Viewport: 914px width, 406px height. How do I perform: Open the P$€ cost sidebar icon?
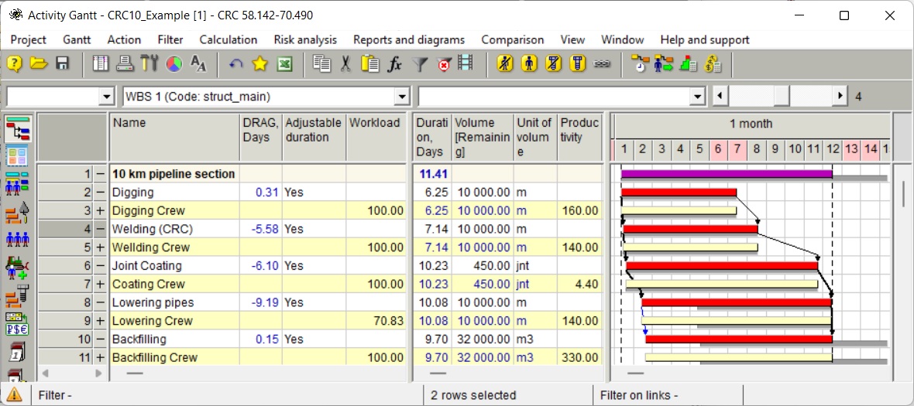(17, 323)
